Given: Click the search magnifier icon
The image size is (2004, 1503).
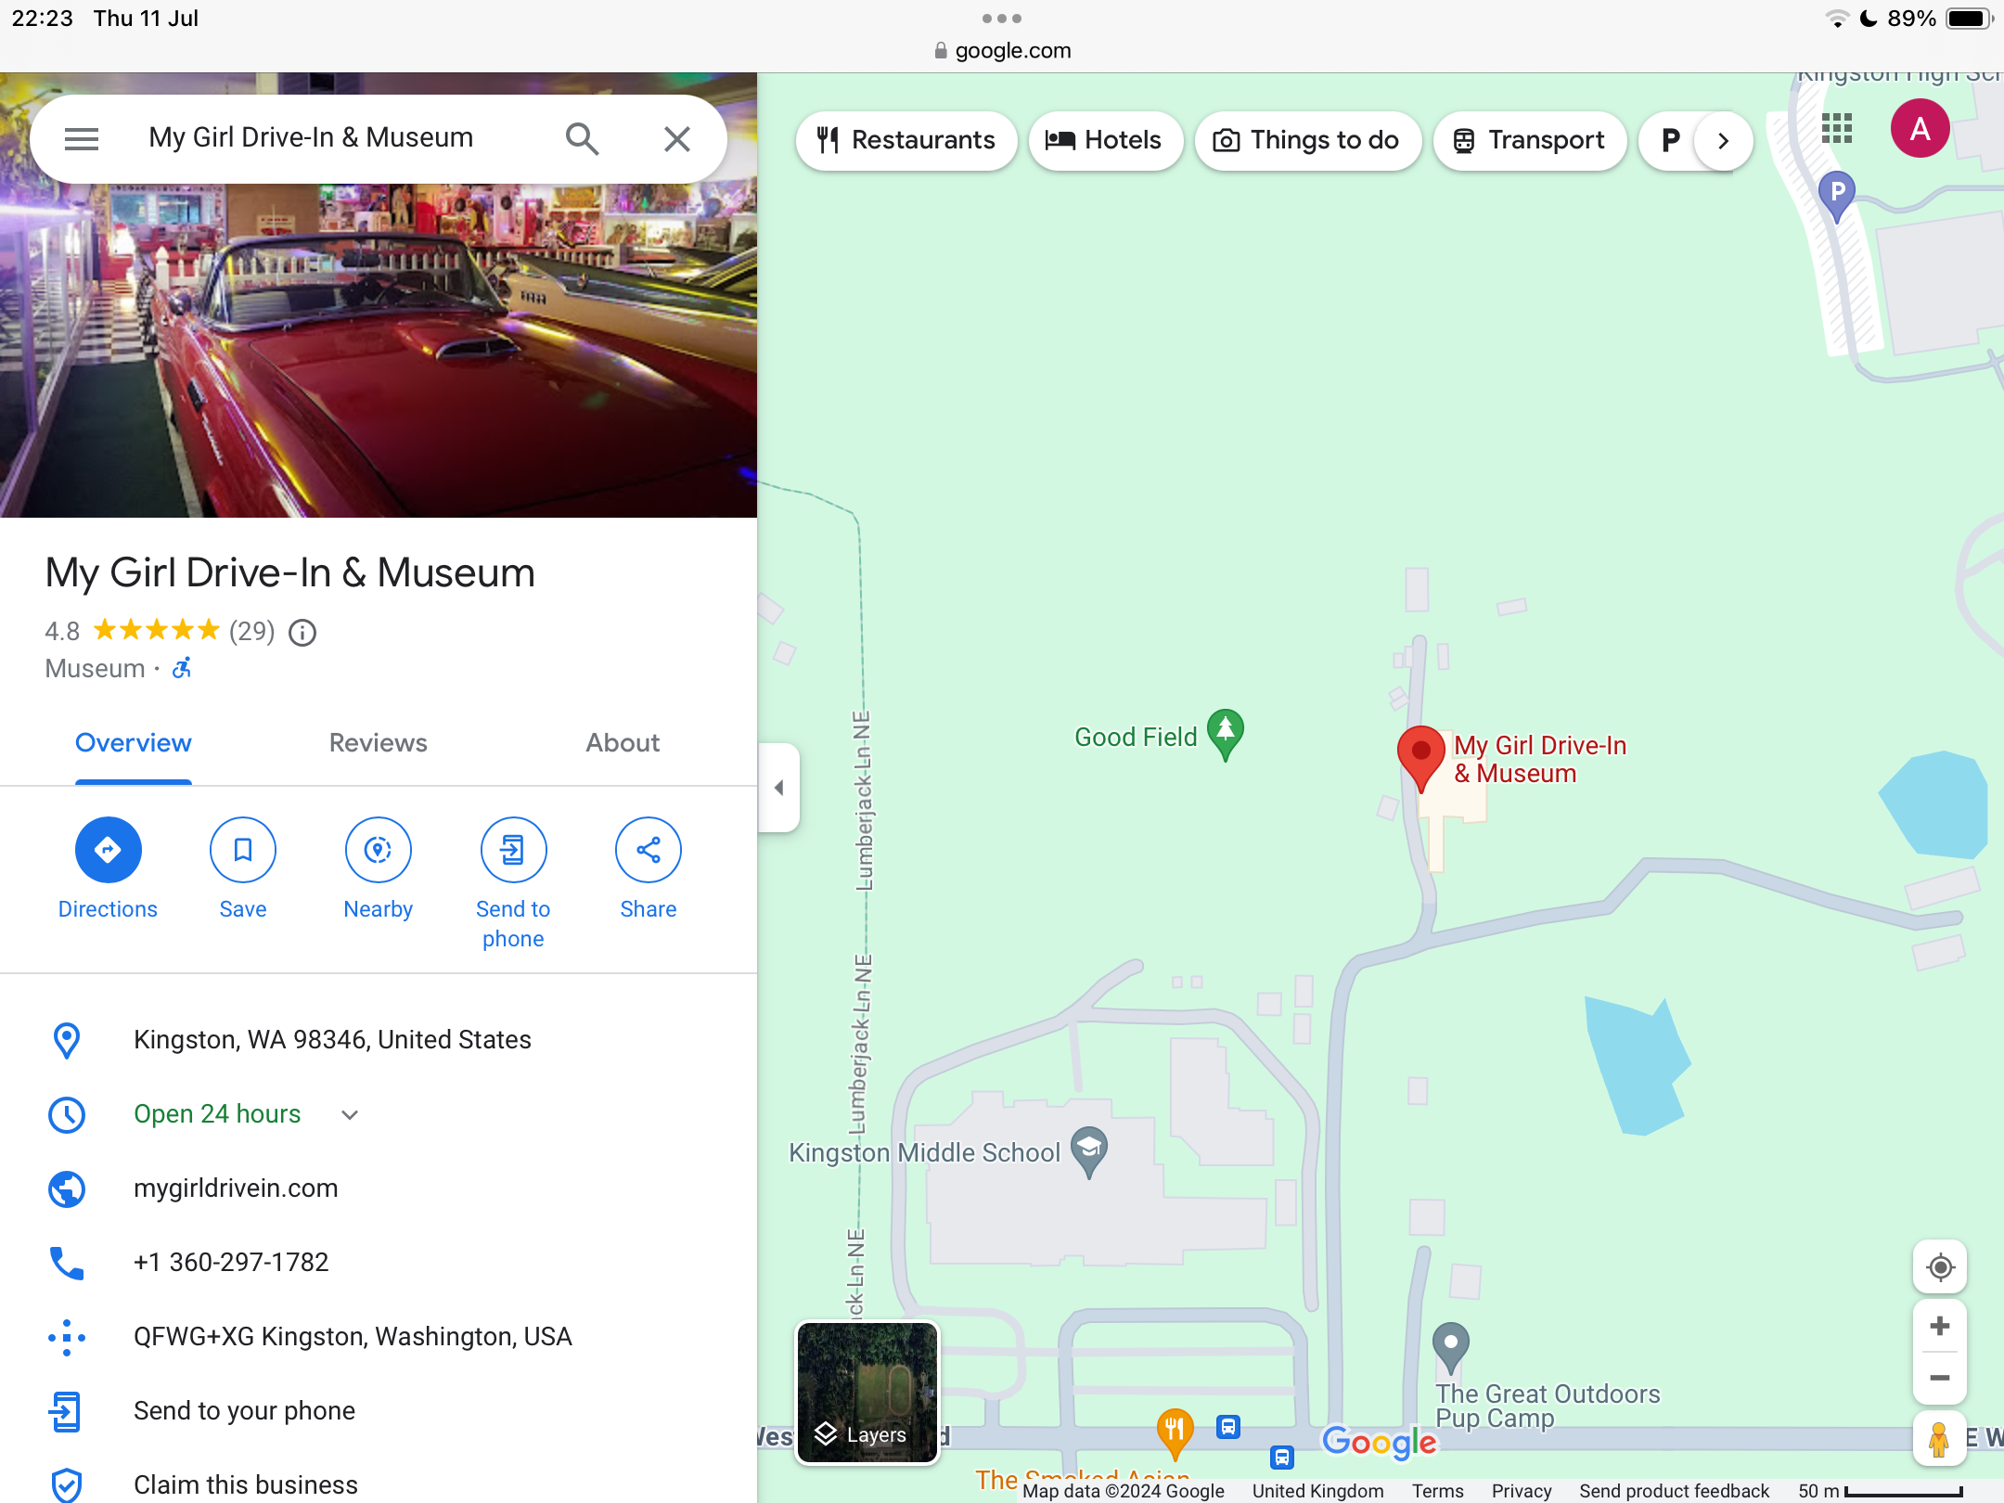Looking at the screenshot, I should point(582,139).
